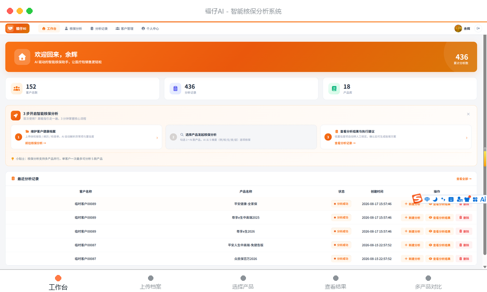Image resolution: width=487 pixels, height=292 pixels.
Task: Click the clipboard icon beside 436
Action: point(175,89)
